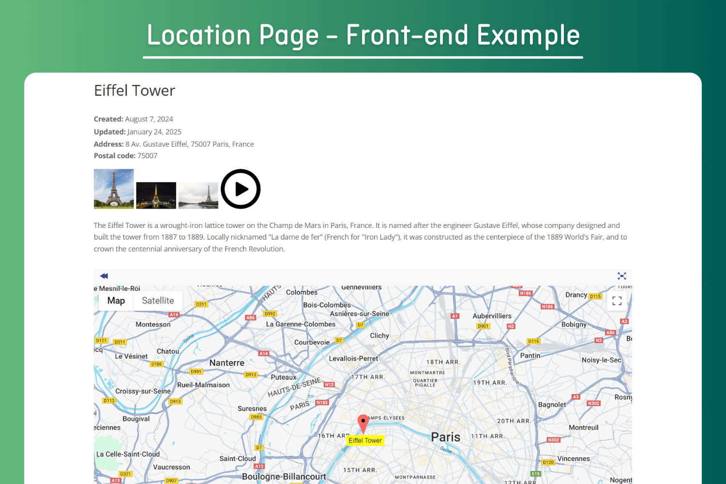This screenshot has width=726, height=484.
Task: Click the Courbevoie label on map
Action: point(312,343)
